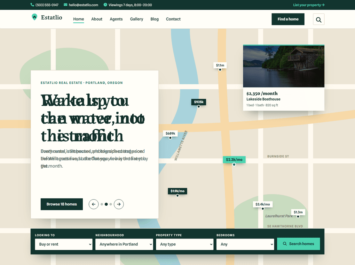
Task: Go to previous slide arrow
Action: click(93, 204)
